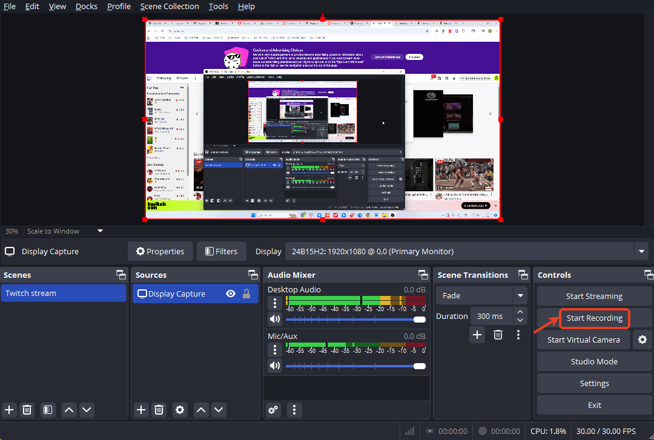The width and height of the screenshot is (654, 440).
Task: Hide the Display Capture source
Action: [x=230, y=293]
